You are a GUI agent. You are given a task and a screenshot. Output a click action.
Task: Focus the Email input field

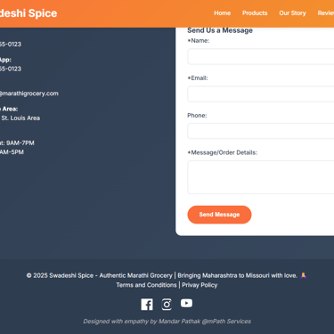coord(261,94)
